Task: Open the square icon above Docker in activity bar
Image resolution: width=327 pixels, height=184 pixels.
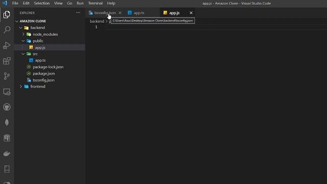Action: [x=7, y=138]
